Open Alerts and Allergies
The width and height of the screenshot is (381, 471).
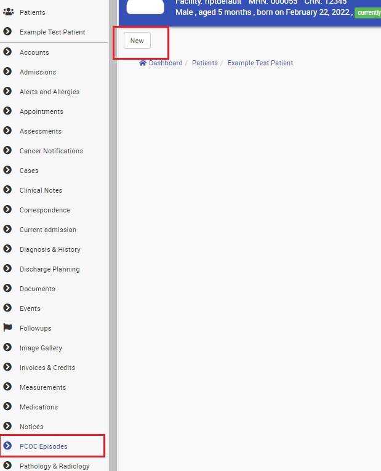tap(49, 92)
